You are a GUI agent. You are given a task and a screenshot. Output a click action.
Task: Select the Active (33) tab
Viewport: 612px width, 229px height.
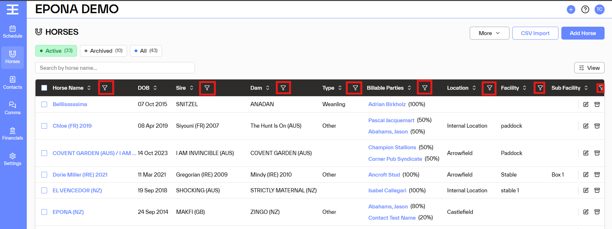click(x=56, y=51)
